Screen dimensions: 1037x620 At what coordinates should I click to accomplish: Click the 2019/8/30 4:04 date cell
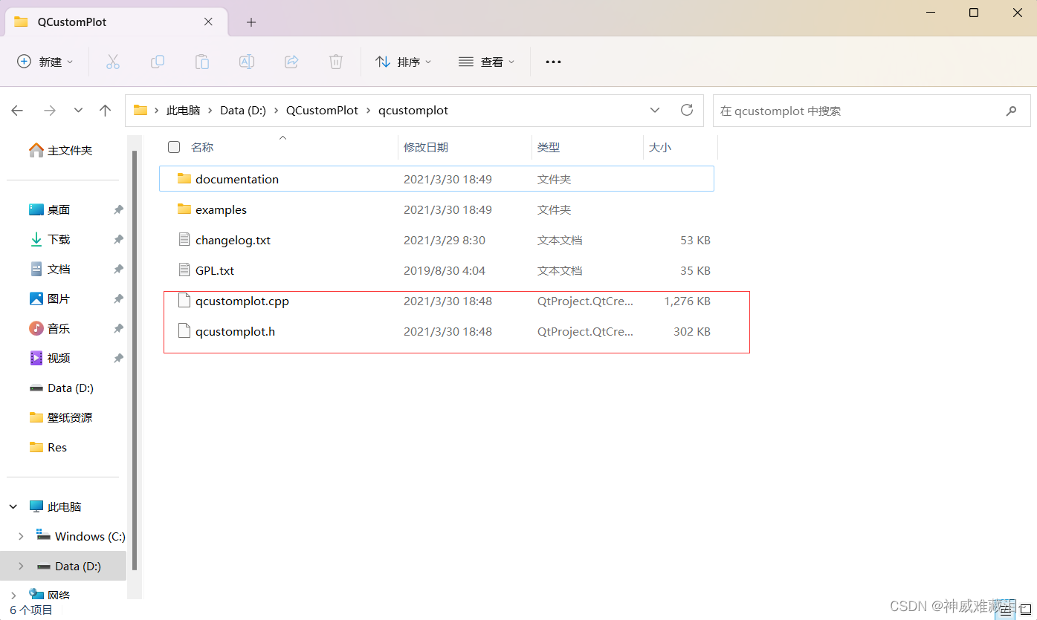pos(445,271)
